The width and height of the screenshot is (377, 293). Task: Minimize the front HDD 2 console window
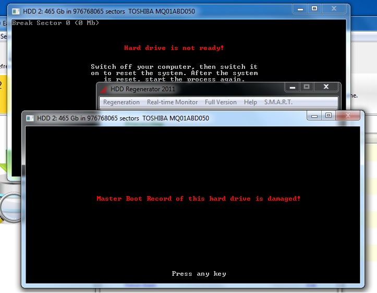coord(314,116)
